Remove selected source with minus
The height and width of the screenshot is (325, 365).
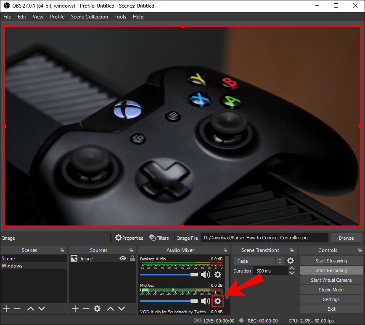click(86, 309)
